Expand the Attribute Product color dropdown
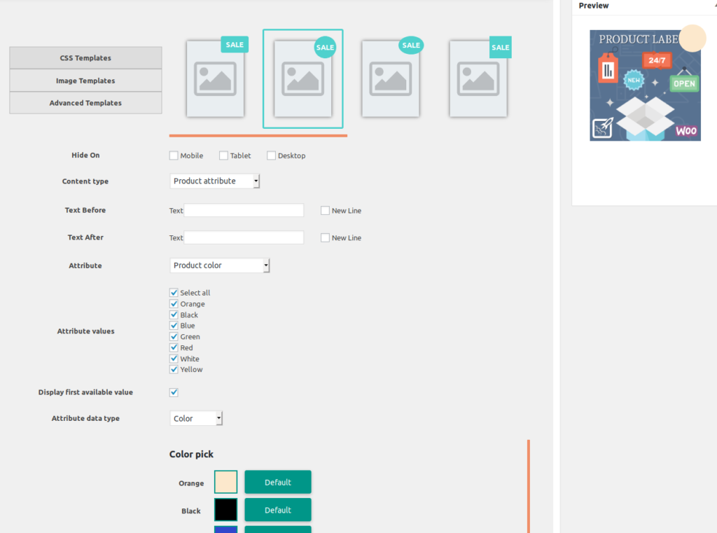The width and height of the screenshot is (717, 533). (219, 265)
